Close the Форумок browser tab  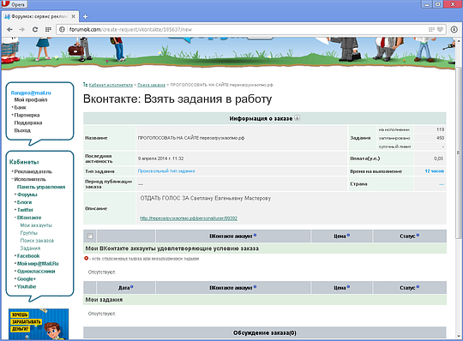pos(73,16)
